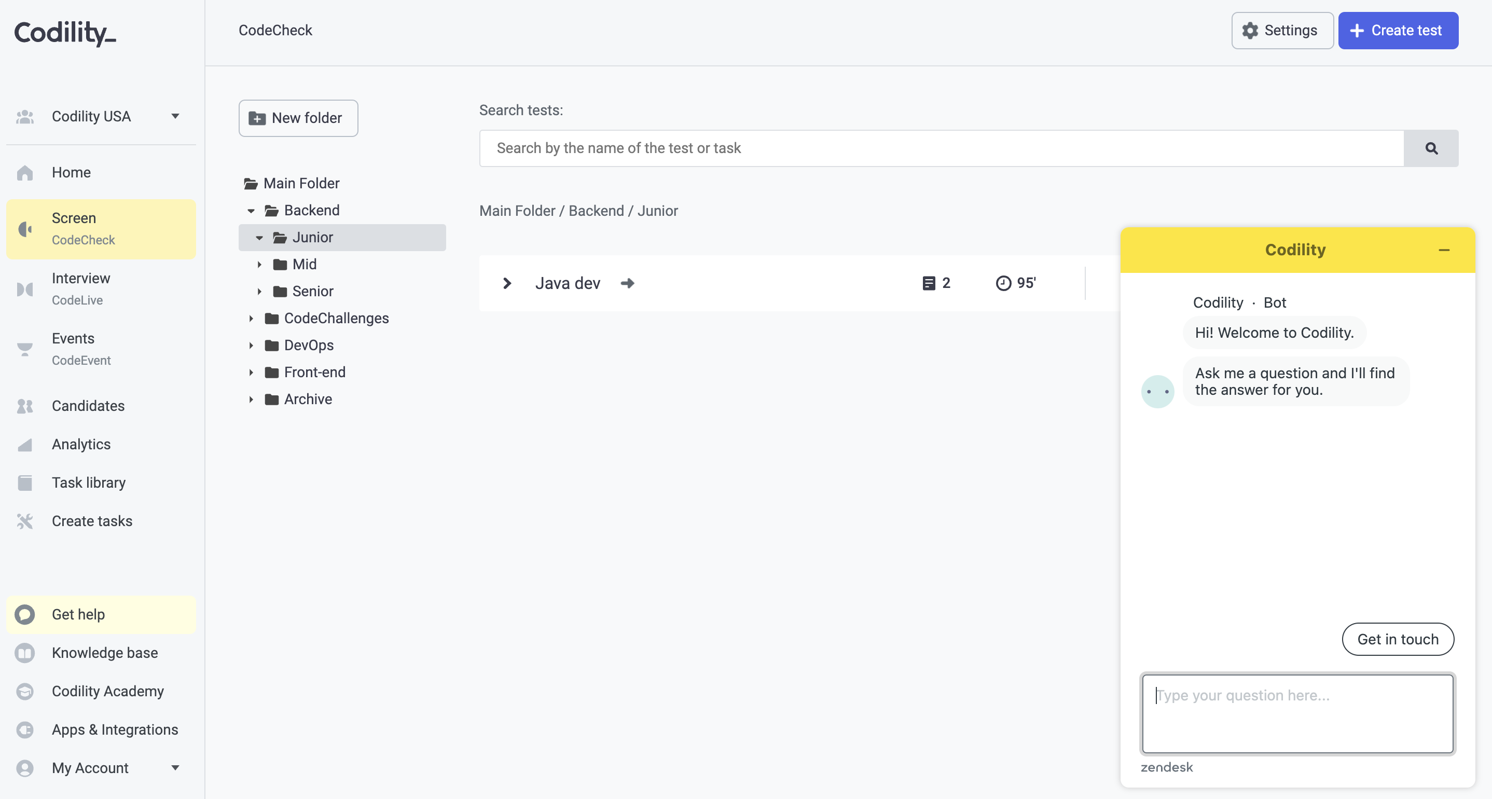Click the Get in touch button

pos(1398,639)
